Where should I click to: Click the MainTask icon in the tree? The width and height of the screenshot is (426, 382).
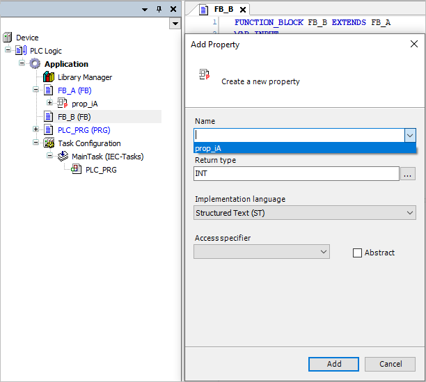point(63,157)
